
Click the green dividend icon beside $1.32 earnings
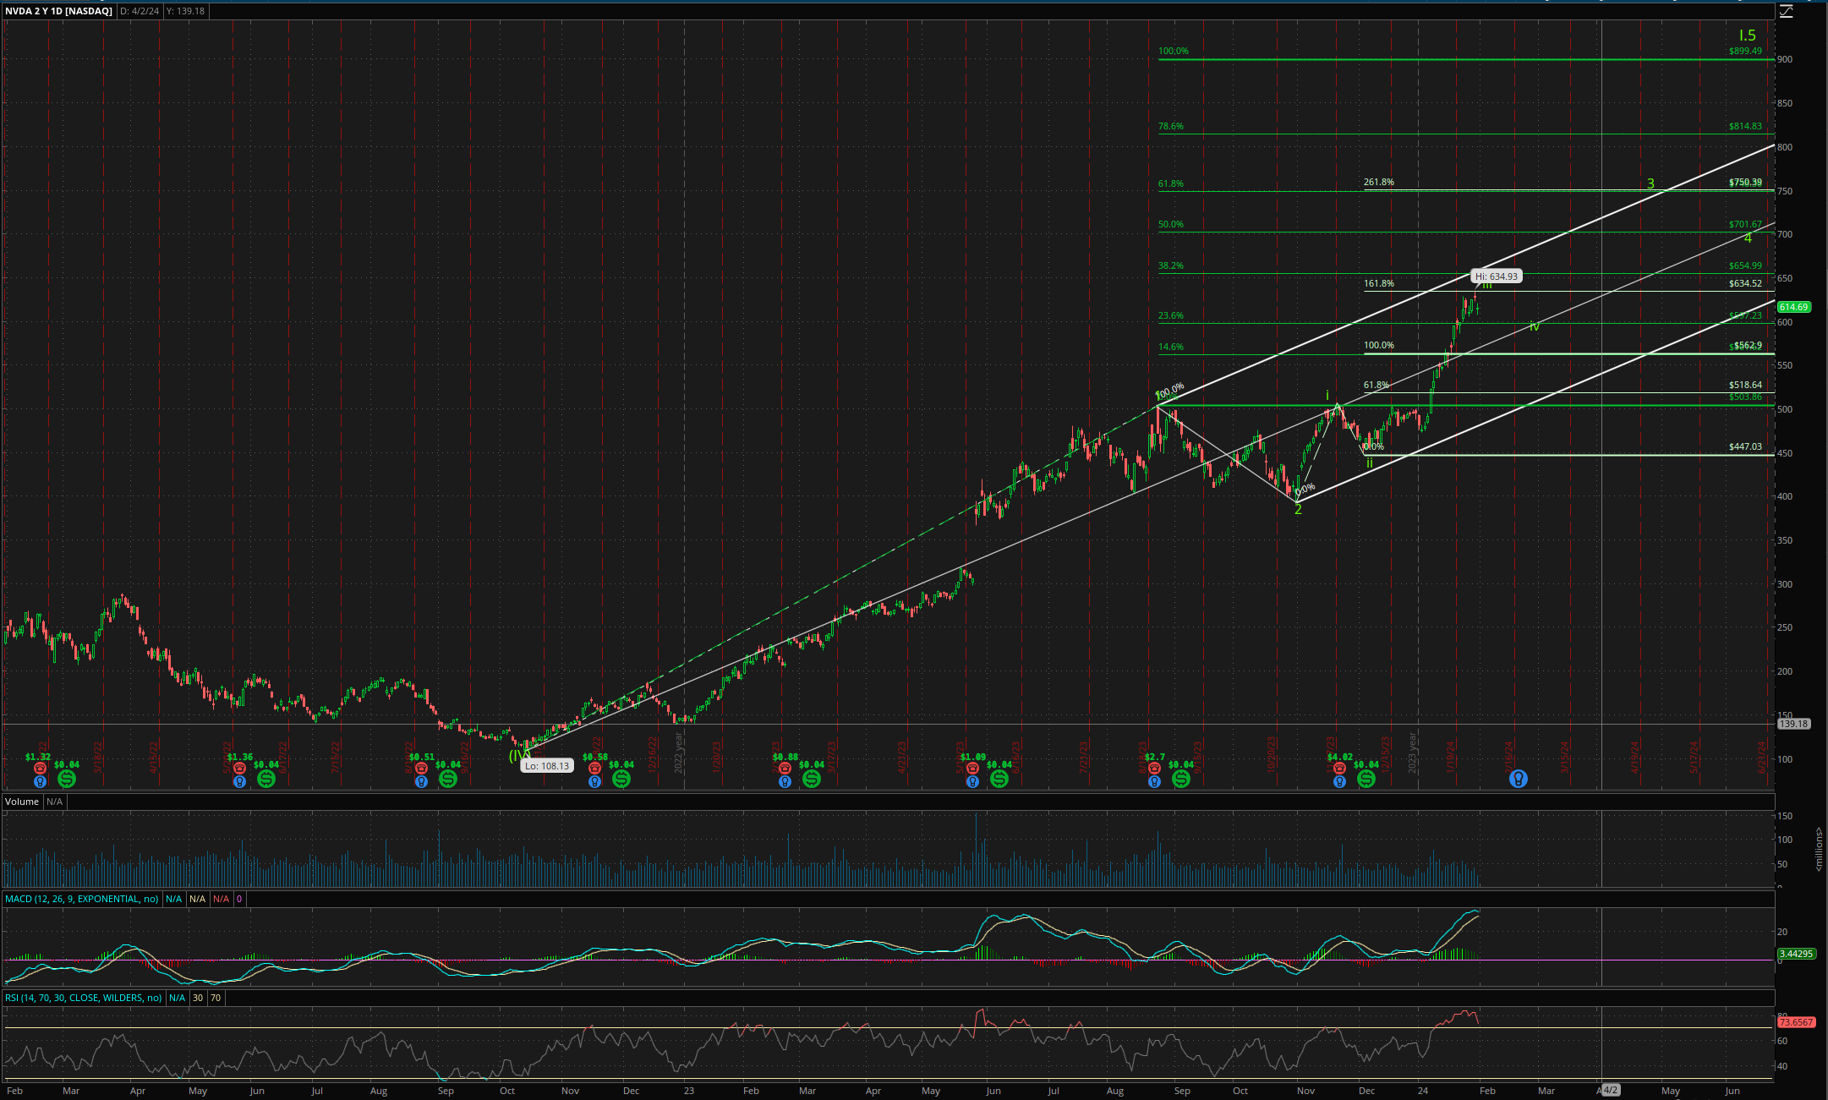[x=67, y=779]
